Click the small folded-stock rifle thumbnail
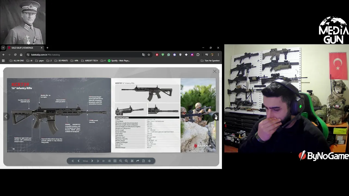 131,109
